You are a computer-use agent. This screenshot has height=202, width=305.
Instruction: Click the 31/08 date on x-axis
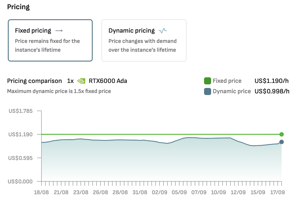(x=140, y=192)
